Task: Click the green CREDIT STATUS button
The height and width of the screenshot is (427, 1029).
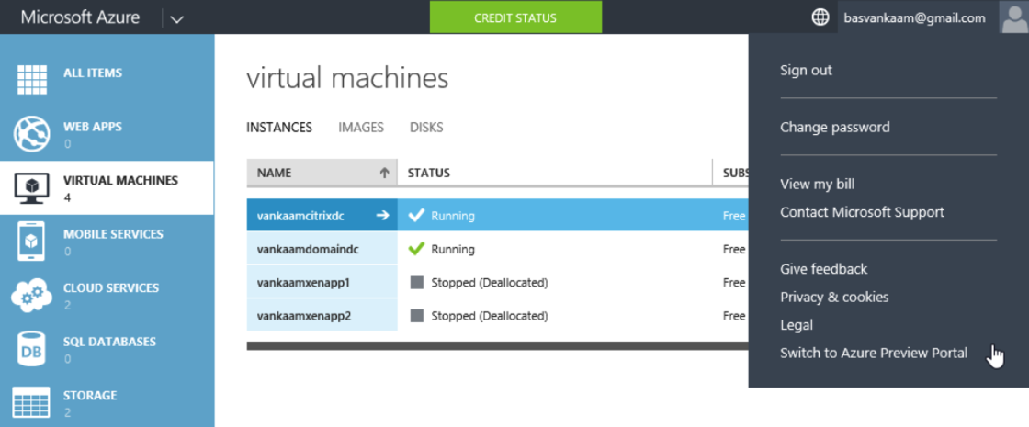Action: tap(515, 17)
